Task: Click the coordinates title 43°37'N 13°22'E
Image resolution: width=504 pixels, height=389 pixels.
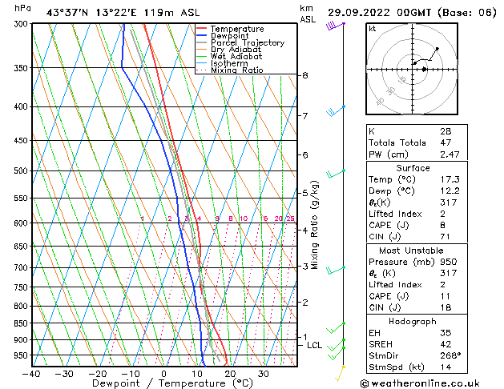Action: 91,13
